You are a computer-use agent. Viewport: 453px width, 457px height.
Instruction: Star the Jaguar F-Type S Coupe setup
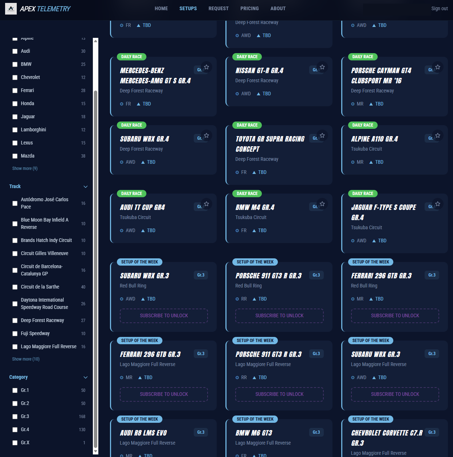438,204
